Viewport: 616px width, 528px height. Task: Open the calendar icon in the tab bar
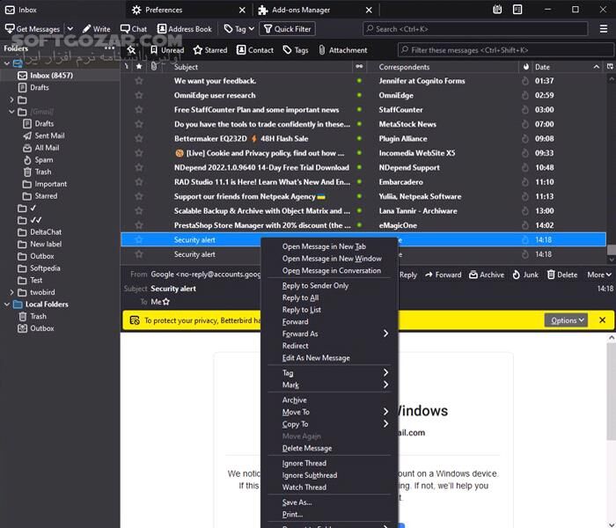(x=497, y=10)
